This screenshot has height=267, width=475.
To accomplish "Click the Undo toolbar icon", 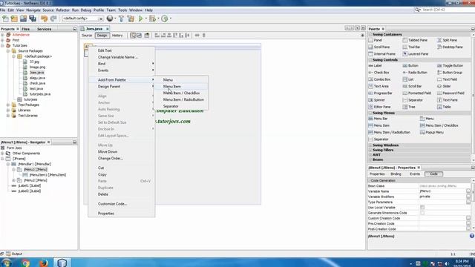I will [x=45, y=19].
